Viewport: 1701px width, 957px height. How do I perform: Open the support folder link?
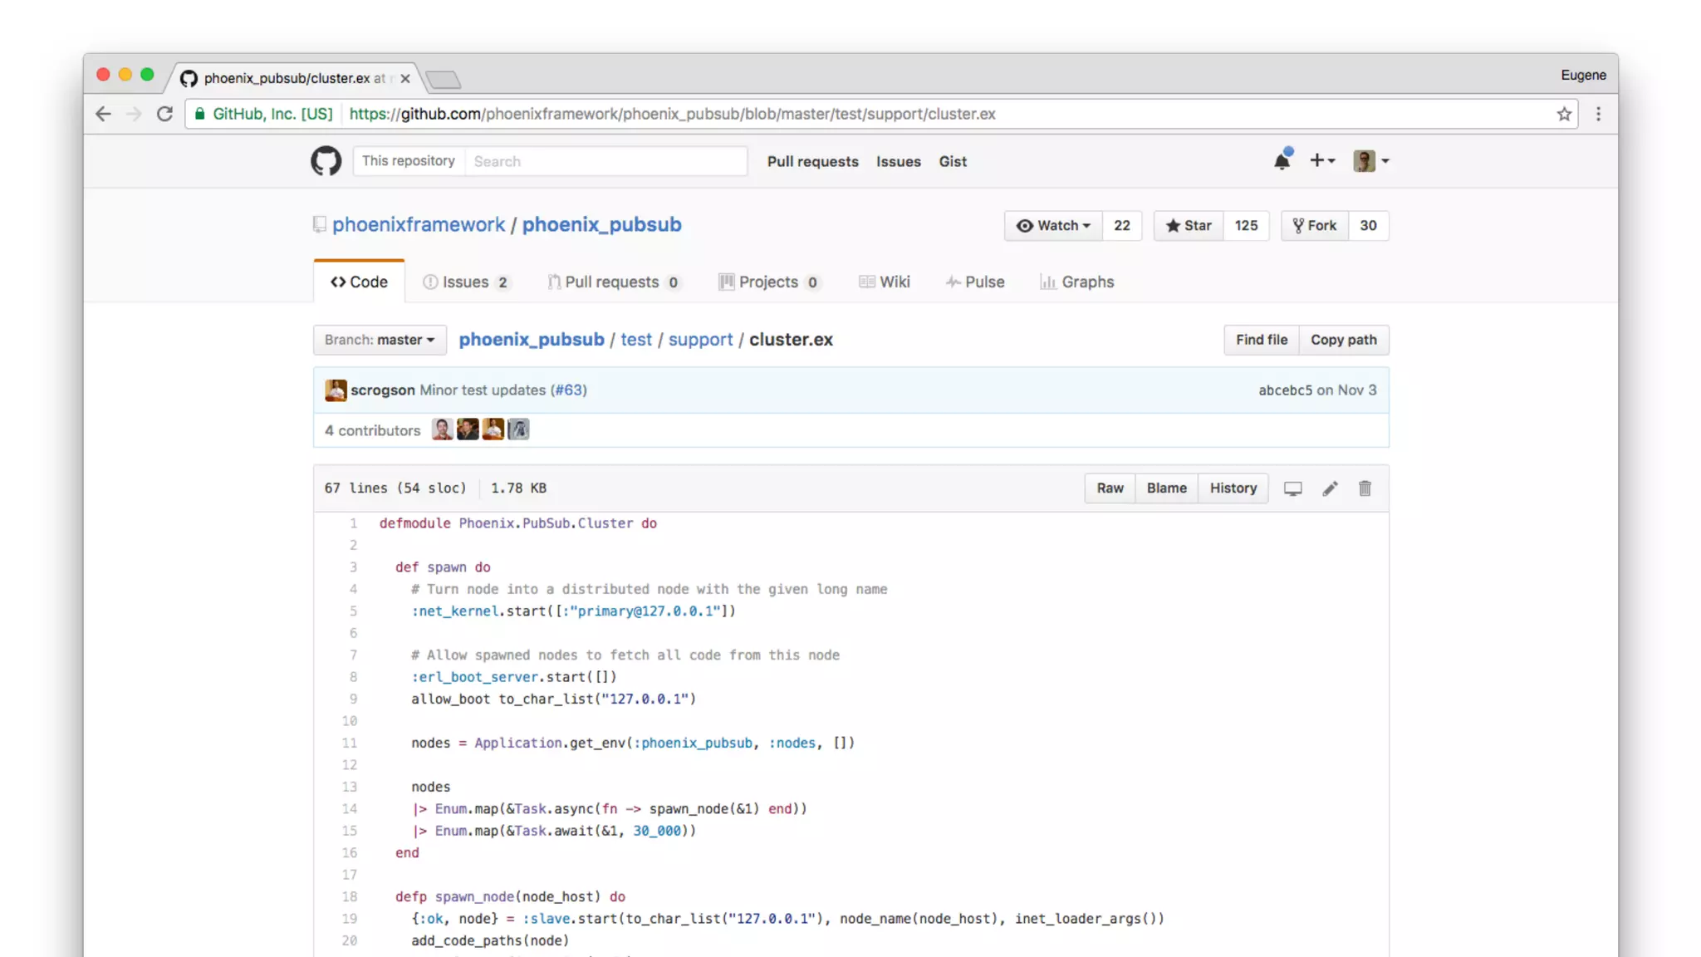coord(700,340)
